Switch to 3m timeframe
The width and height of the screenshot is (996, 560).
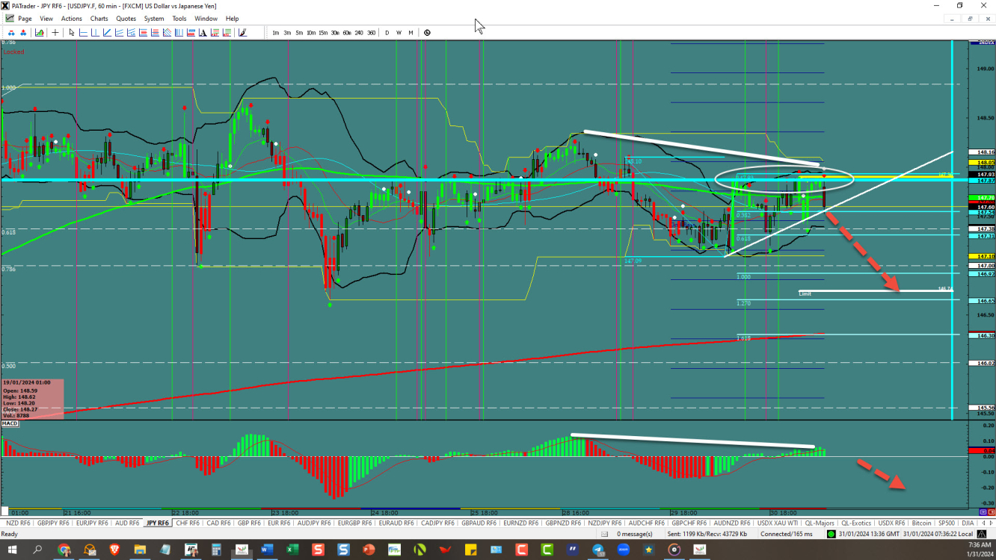coord(287,32)
